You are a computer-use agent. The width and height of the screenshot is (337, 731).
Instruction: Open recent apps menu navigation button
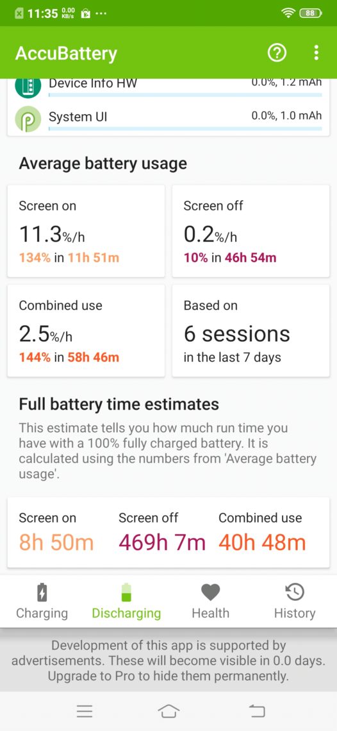tap(85, 711)
